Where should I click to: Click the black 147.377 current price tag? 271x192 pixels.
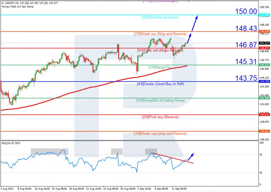(x=264, y=43)
